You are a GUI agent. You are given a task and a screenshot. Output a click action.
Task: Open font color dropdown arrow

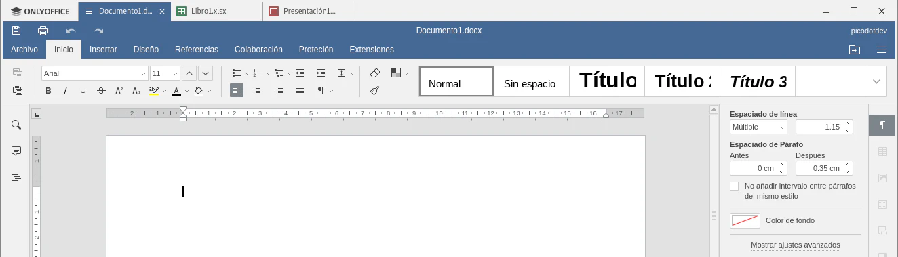pyautogui.click(x=187, y=91)
